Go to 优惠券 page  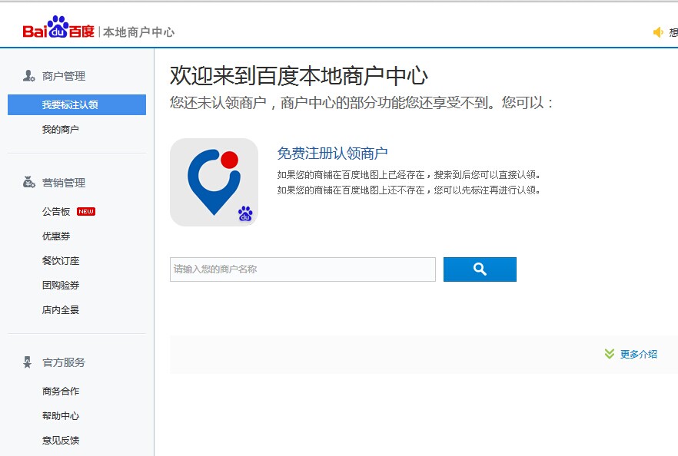(56, 236)
